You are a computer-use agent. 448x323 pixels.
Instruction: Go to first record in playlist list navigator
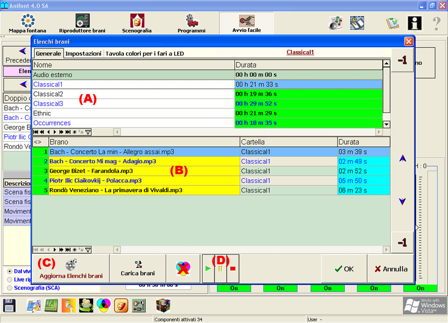click(x=36, y=132)
